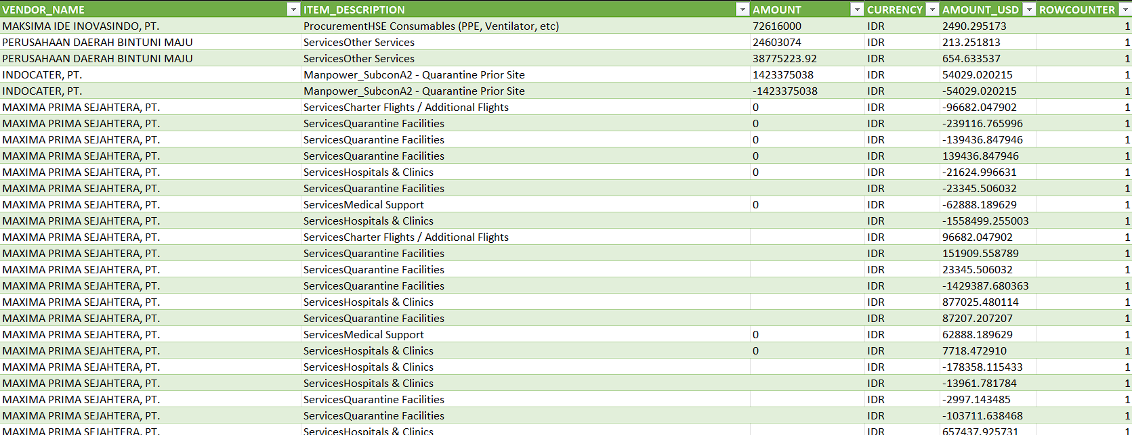Click description in the 54029.020215 row
This screenshot has width=1132, height=435.
pyautogui.click(x=526, y=74)
